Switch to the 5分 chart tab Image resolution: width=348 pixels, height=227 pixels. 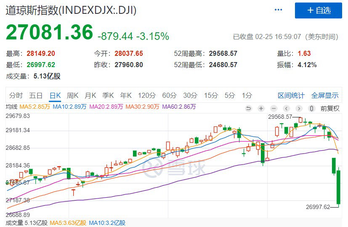pyautogui.click(x=230, y=96)
